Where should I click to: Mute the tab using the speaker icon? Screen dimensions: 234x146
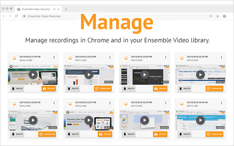coord(54,9)
